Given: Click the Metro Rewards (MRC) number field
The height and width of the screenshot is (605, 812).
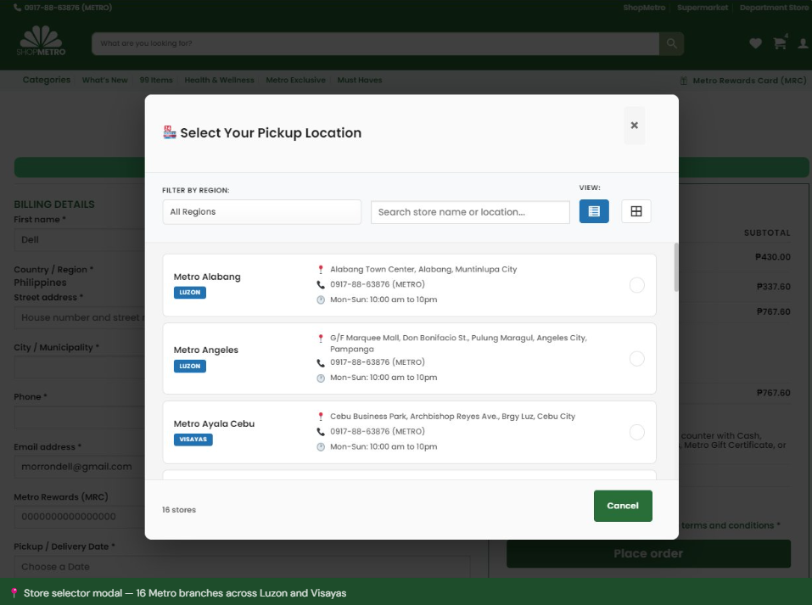Looking at the screenshot, I should (x=79, y=517).
